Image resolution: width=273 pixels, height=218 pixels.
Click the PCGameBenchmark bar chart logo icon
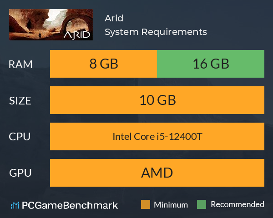coord(15,205)
